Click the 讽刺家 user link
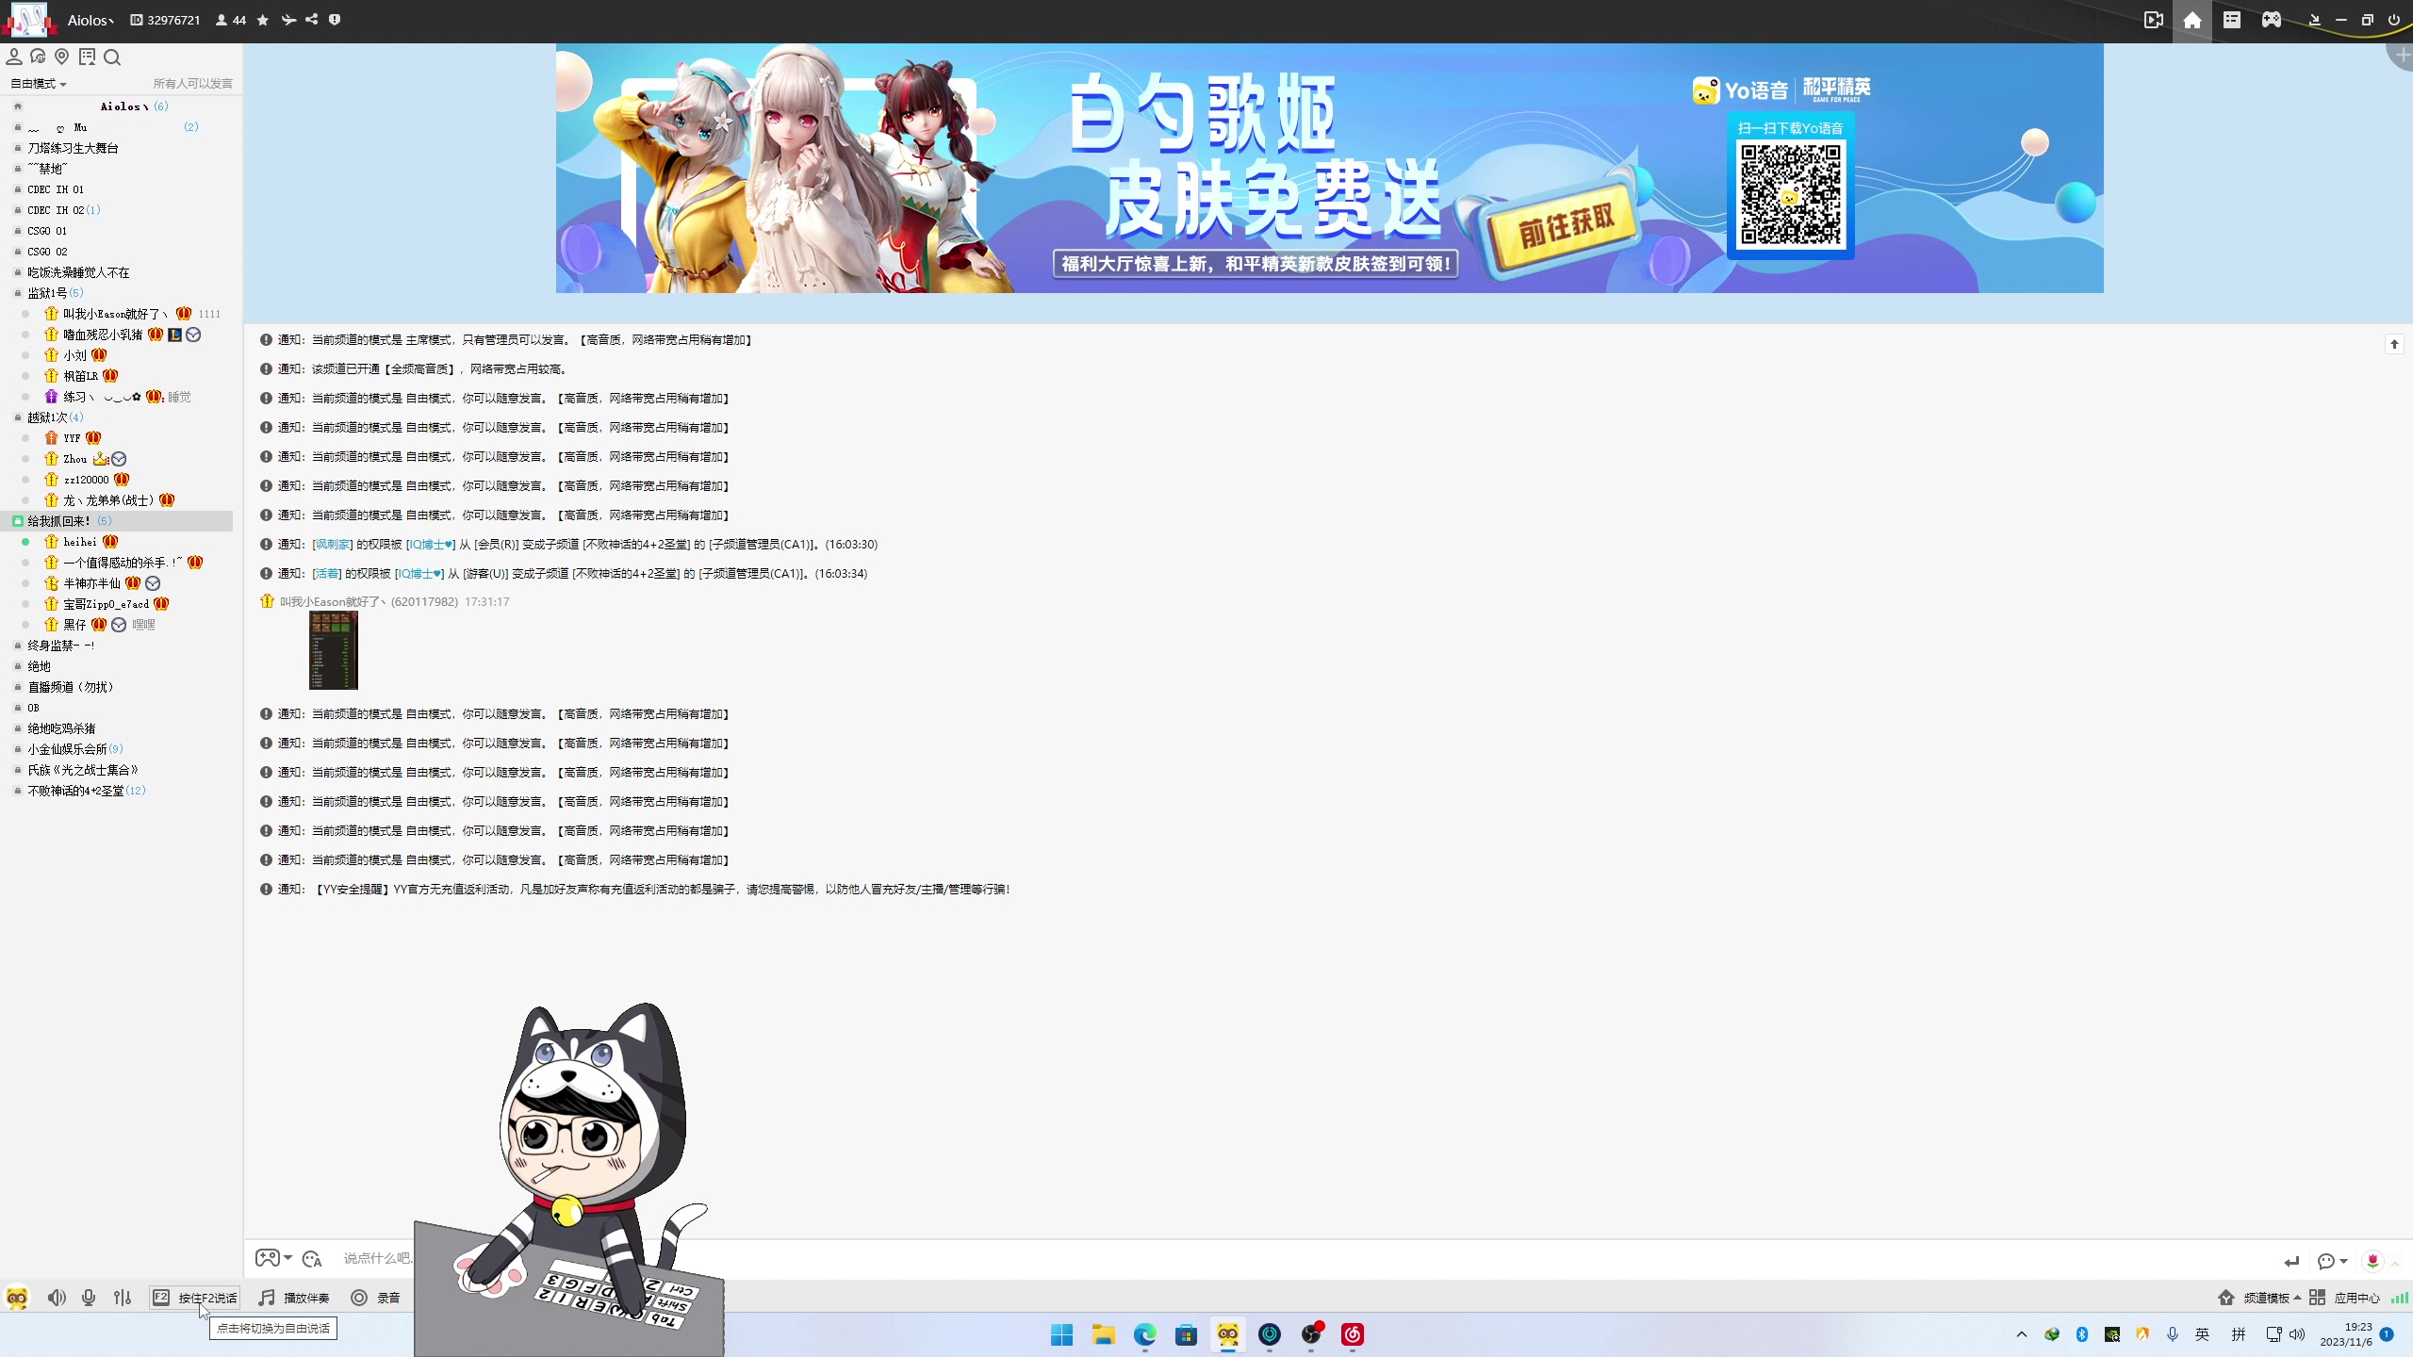2413x1357 pixels. pyautogui.click(x=332, y=545)
